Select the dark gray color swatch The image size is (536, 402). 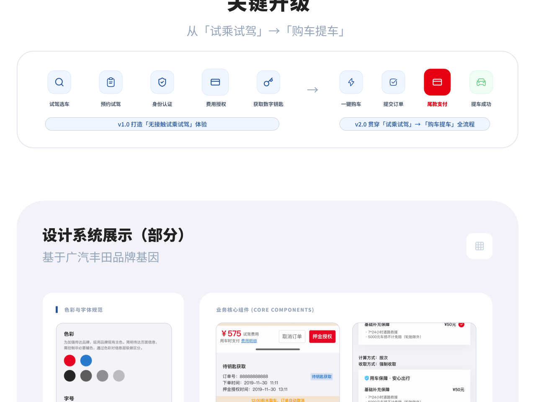[x=86, y=376]
